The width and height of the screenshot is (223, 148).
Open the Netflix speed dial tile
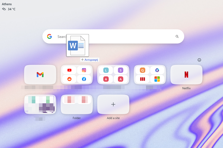click(x=186, y=75)
